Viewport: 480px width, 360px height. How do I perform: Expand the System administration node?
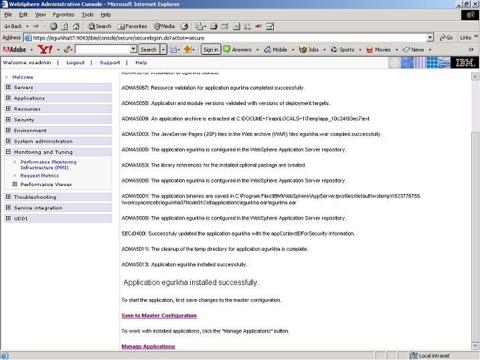[x=8, y=141]
